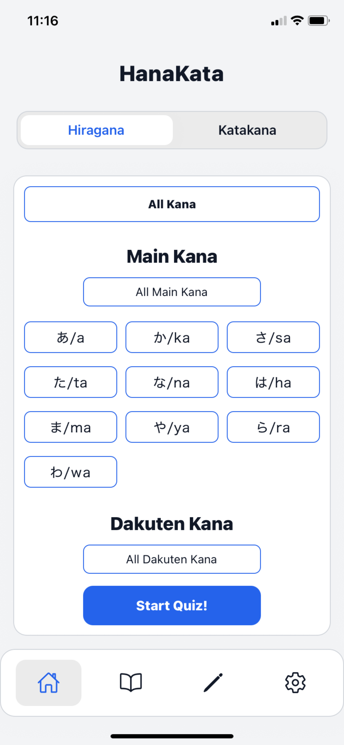Switch to the Katakana tab

(247, 130)
